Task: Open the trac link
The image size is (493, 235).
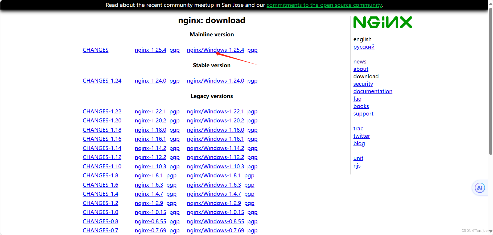Action: click(x=358, y=129)
